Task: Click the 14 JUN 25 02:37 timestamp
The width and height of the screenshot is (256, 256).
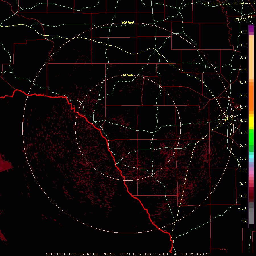Action: 191,254
